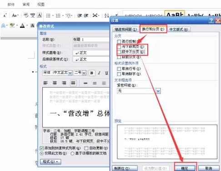Open 后续段落样式 combo box
221x171 pixels.
coord(91,59)
